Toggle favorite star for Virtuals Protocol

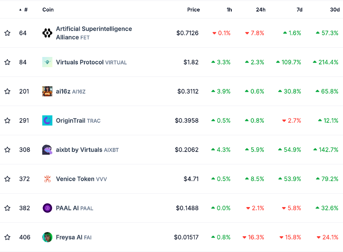click(x=7, y=62)
